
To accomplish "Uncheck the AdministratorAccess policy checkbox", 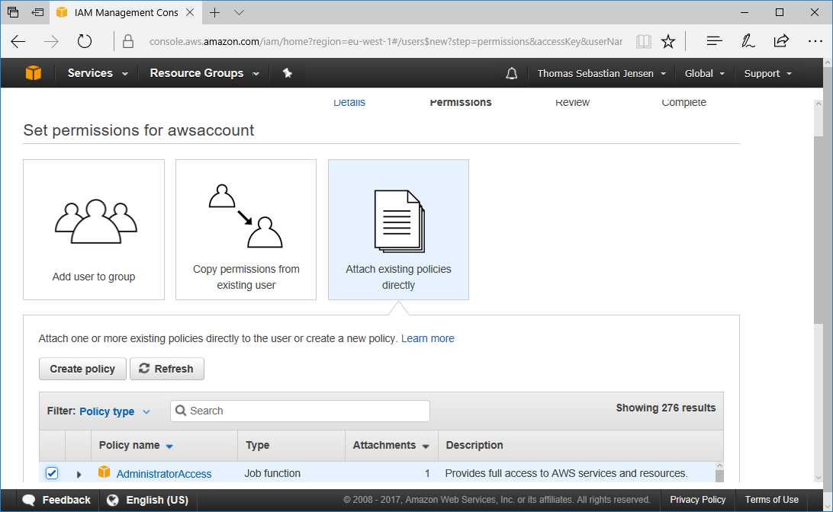I will (52, 473).
